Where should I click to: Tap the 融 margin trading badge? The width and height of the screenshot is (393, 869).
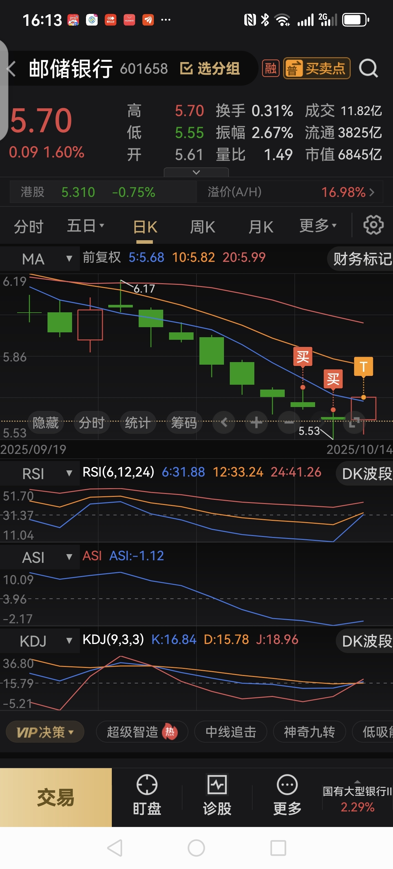tap(271, 69)
